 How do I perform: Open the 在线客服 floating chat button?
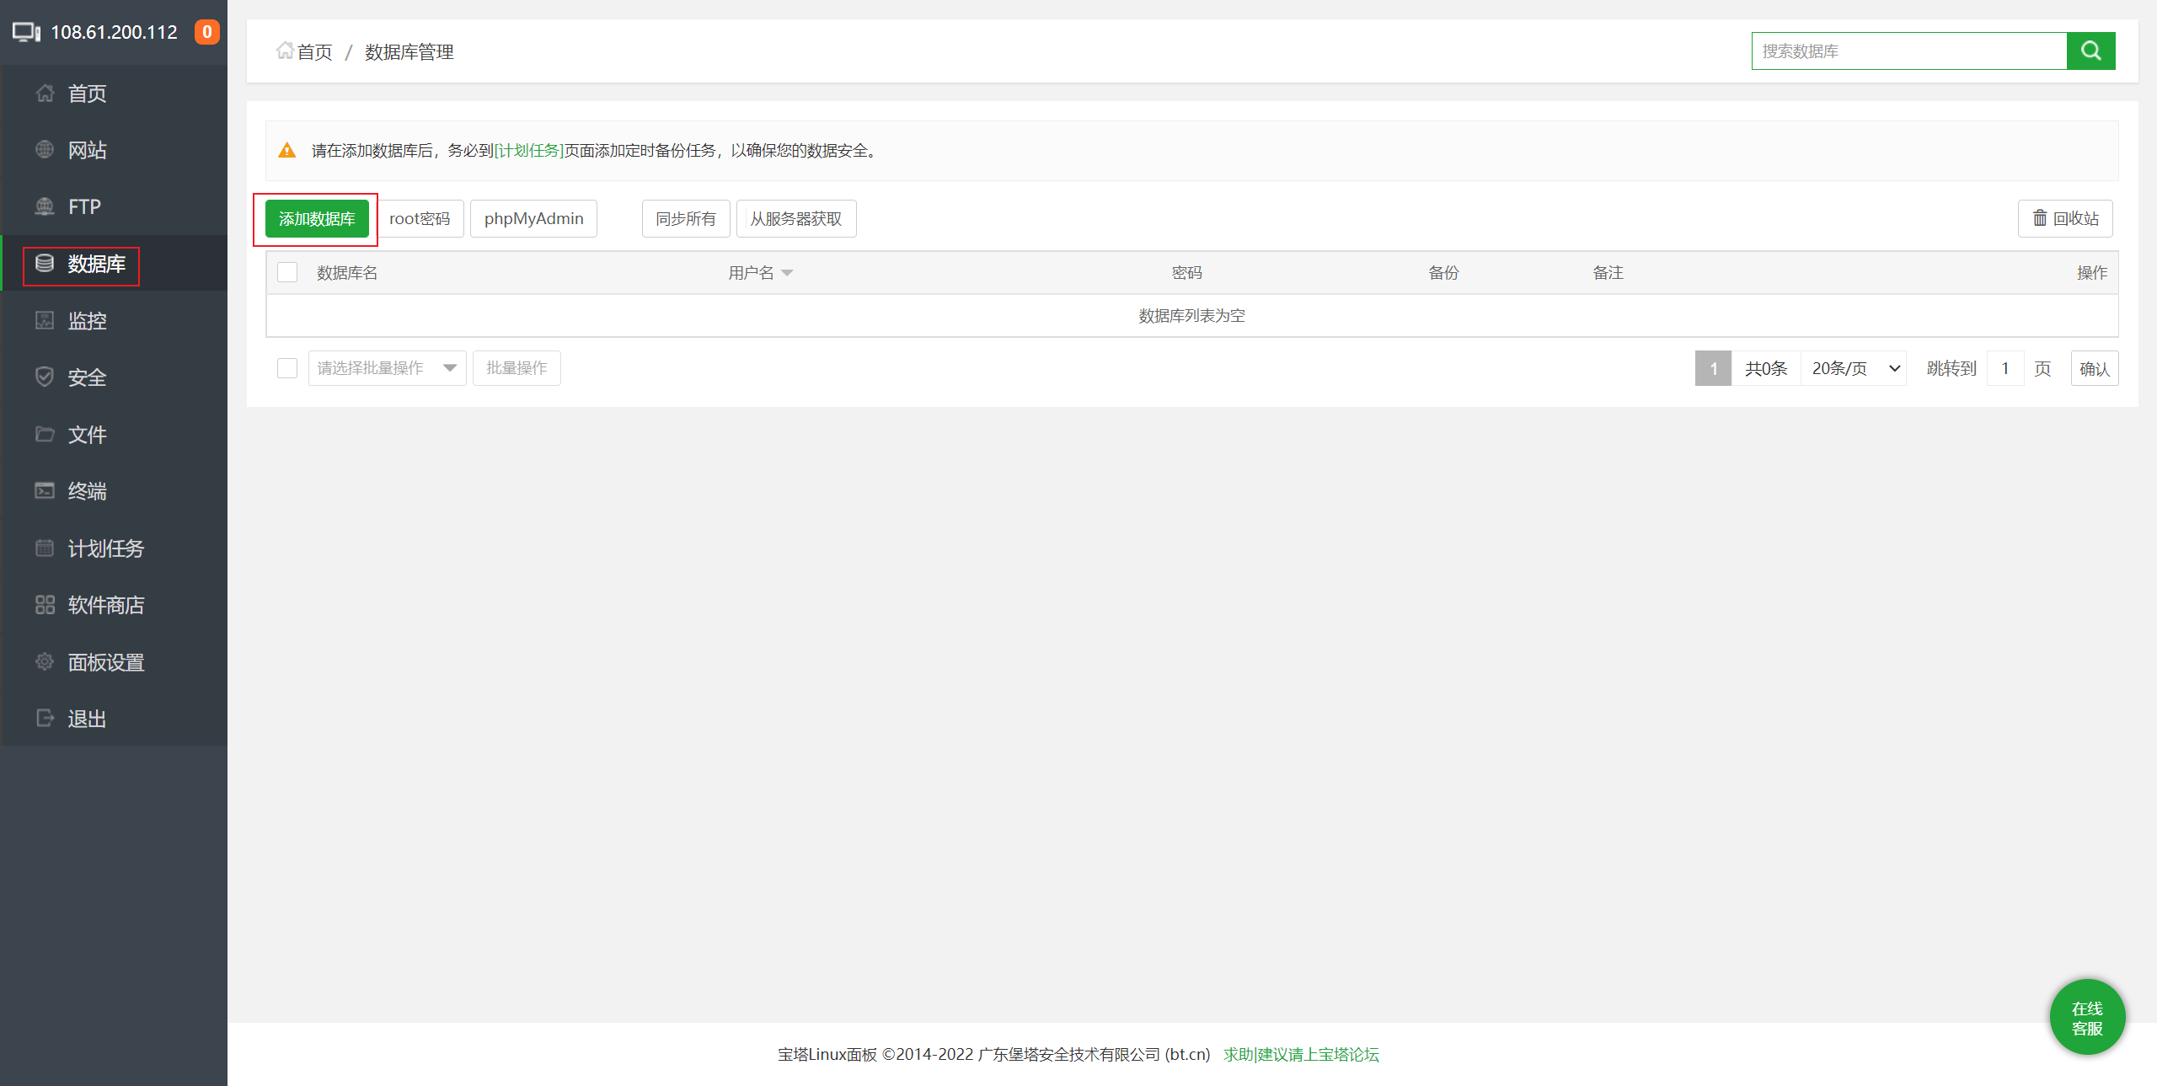pyautogui.click(x=2086, y=1017)
